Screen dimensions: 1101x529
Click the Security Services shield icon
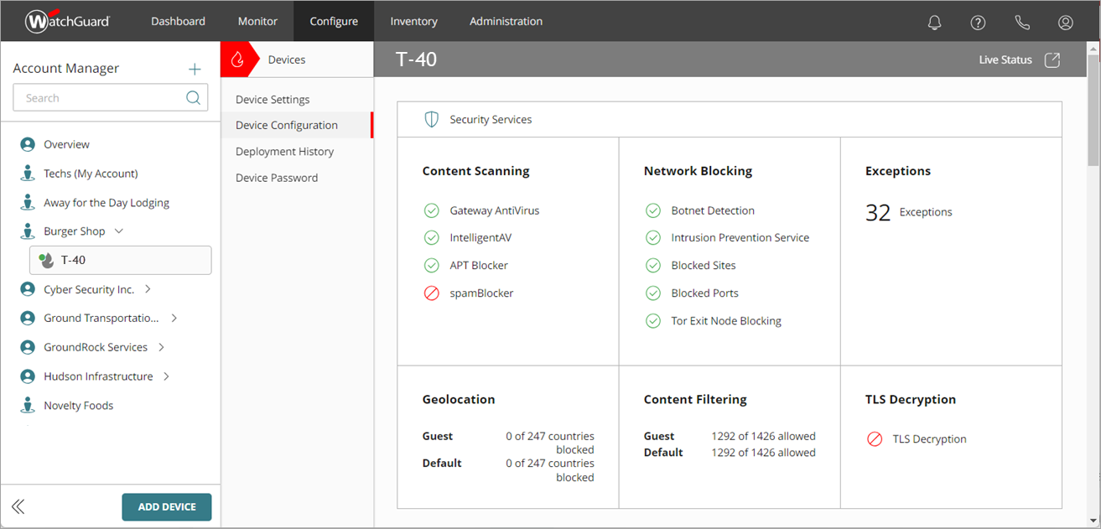click(x=431, y=118)
